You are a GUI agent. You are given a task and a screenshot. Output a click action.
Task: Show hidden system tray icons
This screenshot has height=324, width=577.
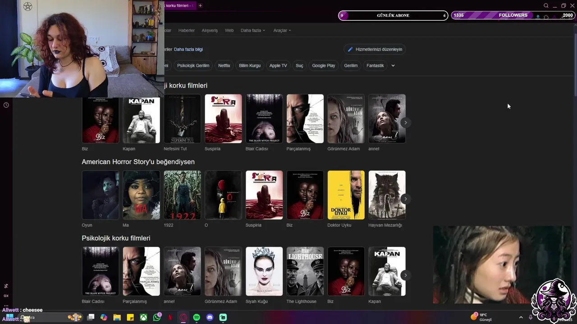tap(521, 317)
